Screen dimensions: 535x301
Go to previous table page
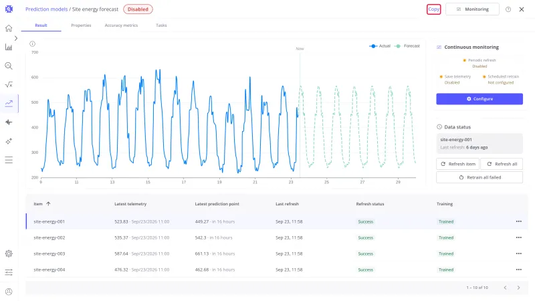pyautogui.click(x=505, y=288)
